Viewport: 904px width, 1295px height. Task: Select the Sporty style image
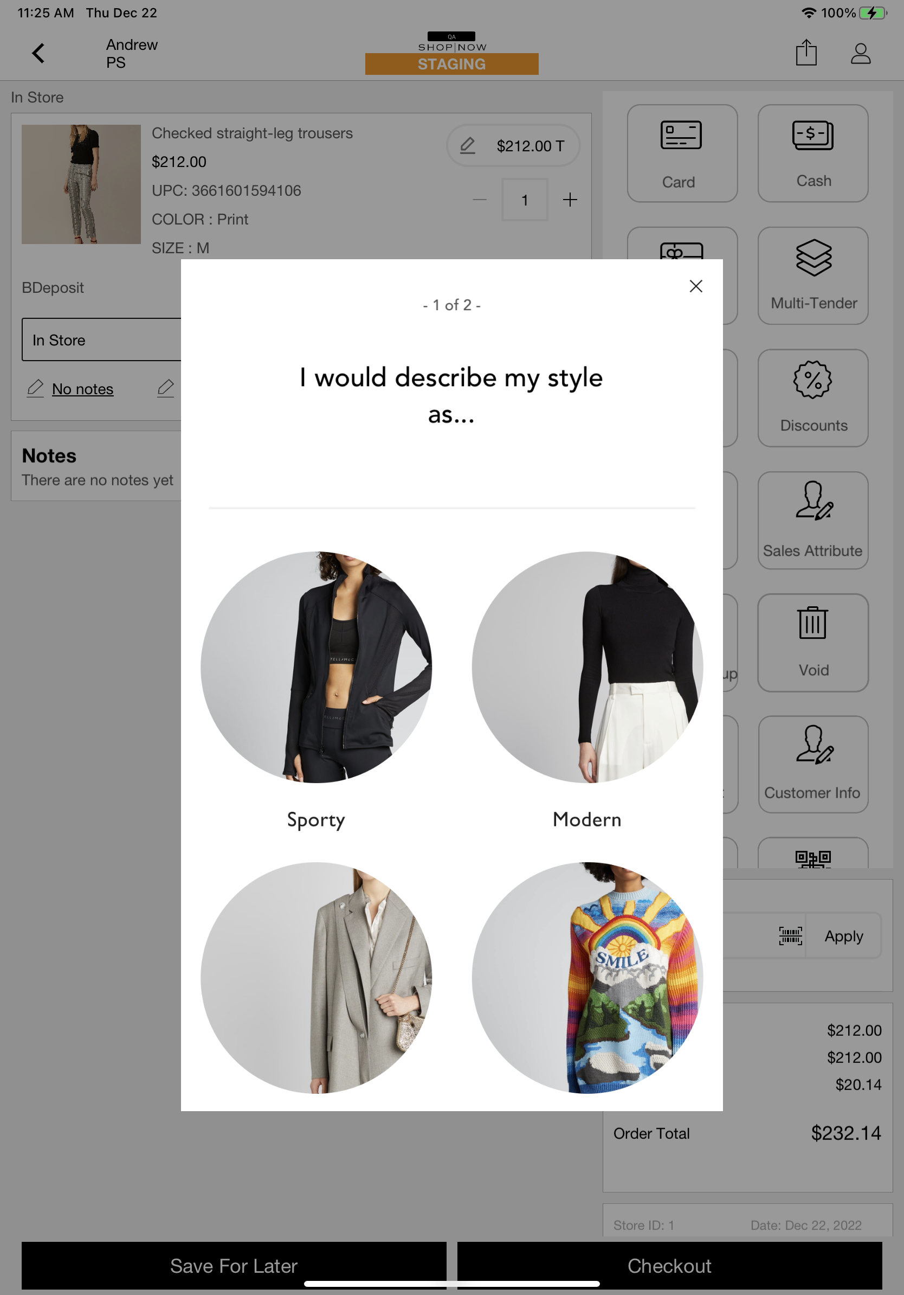tap(316, 666)
